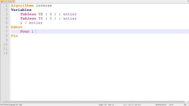Click the left arrow of horizontal scrollbar

(1, 102)
